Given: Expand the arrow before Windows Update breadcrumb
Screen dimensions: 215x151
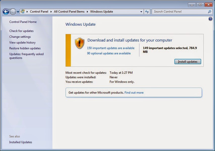Looking at the screenshot, I should (x=87, y=12).
